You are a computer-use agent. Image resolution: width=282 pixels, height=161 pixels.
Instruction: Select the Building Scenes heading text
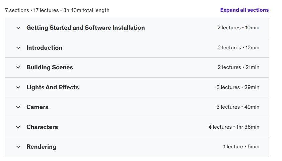click(x=50, y=67)
